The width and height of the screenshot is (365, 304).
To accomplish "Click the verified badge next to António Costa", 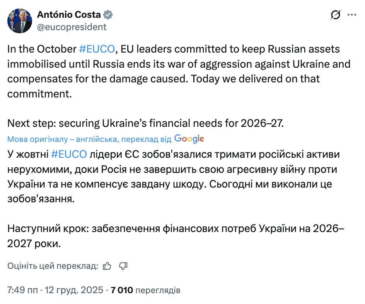I will coord(107,14).
